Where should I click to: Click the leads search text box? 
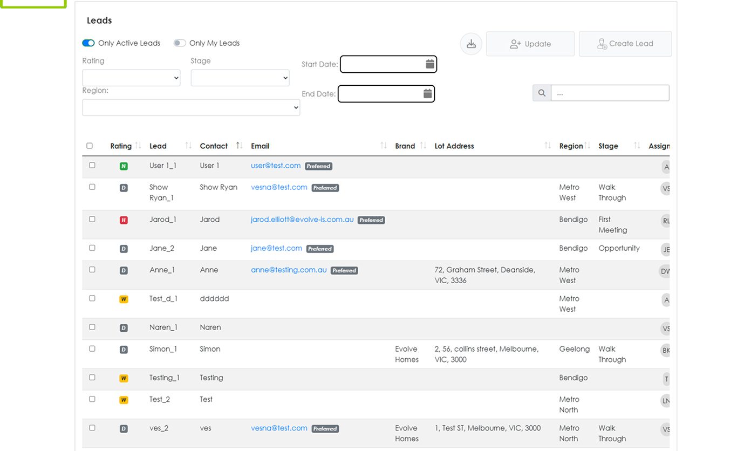click(610, 93)
